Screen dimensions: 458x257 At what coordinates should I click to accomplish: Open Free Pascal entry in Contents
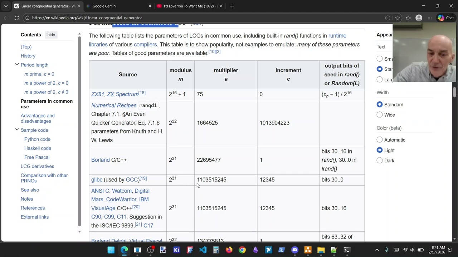[x=37, y=157]
